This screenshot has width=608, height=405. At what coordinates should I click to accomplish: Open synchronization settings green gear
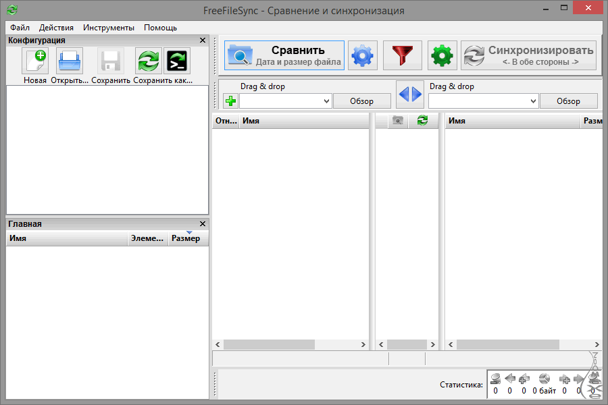442,55
